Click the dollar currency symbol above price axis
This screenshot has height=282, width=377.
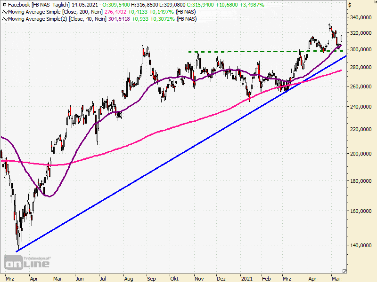pyautogui.click(x=350, y=5)
